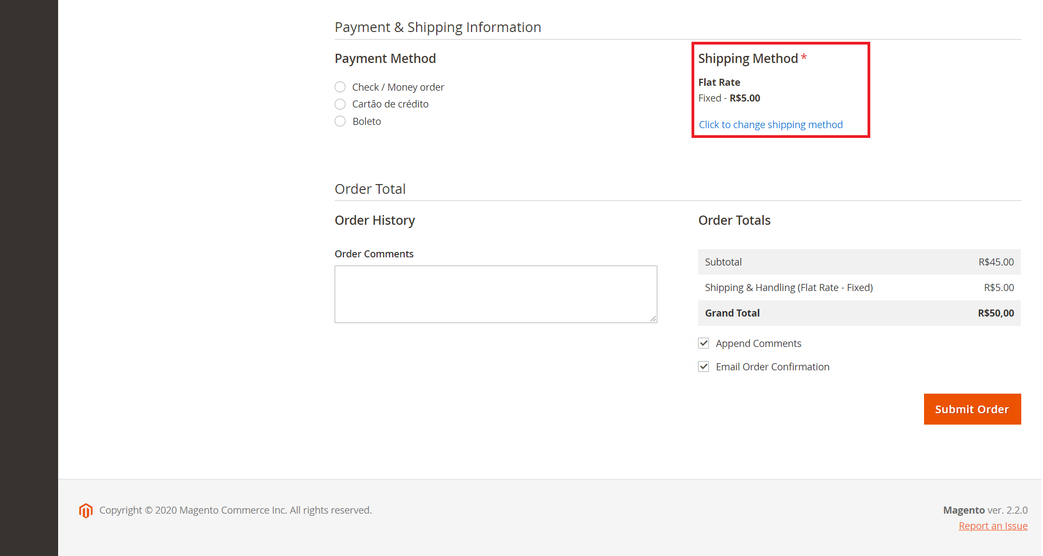The image size is (1043, 556).
Task: Toggle Email Order Confirmation checkbox
Action: [703, 367]
